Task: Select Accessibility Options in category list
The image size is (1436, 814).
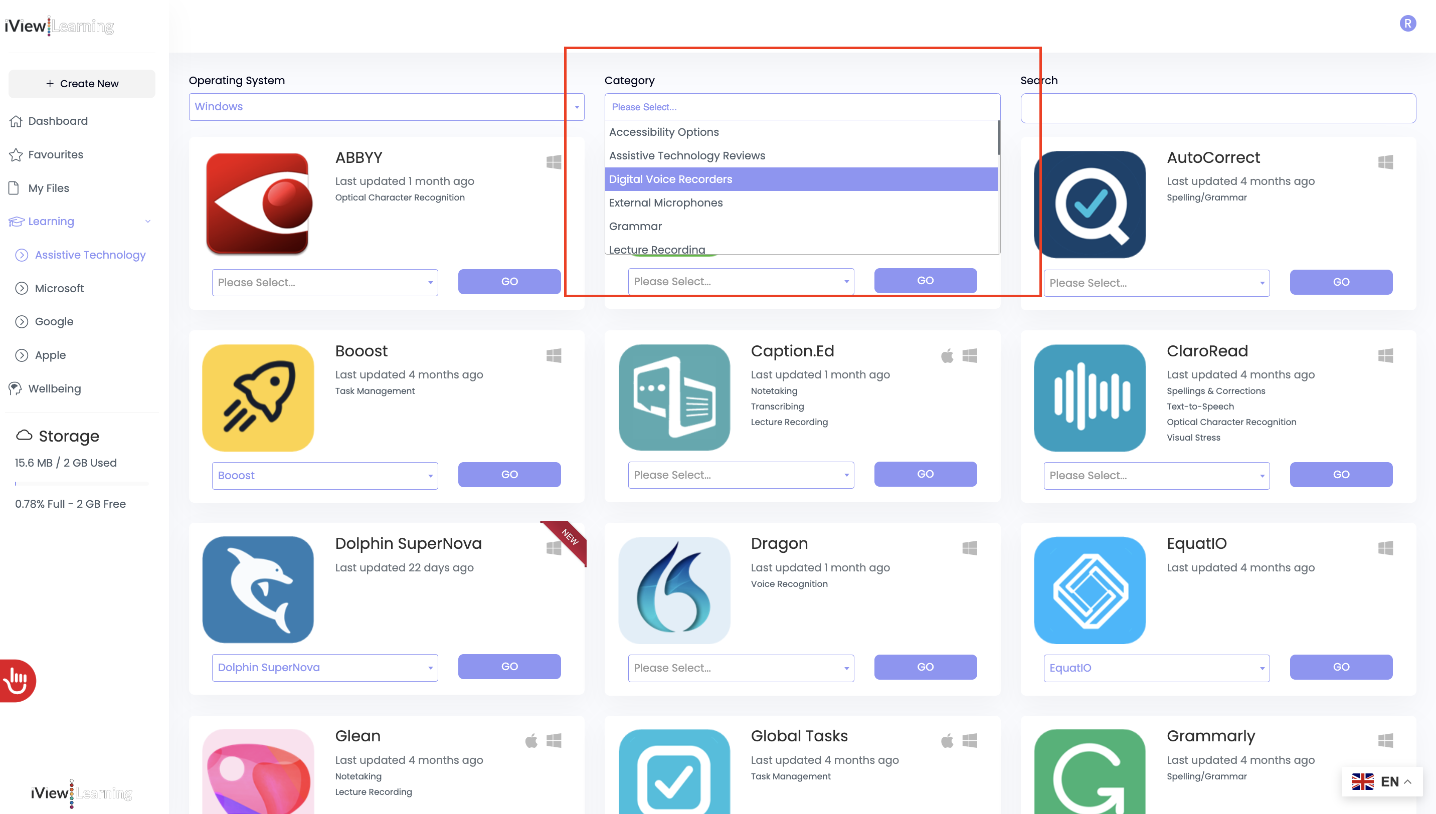Action: (801, 132)
